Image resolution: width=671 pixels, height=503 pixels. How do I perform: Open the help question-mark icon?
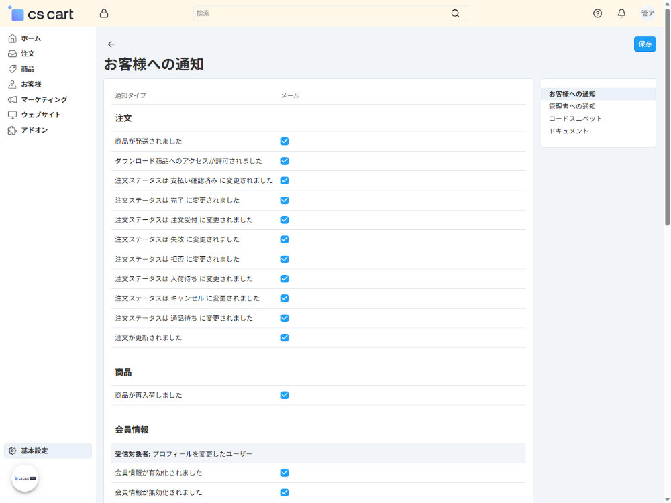point(597,13)
